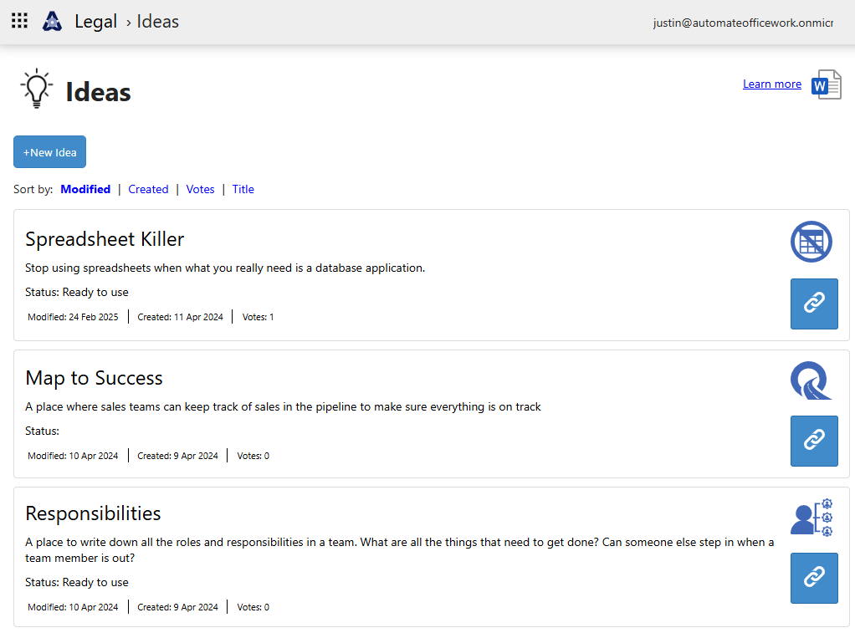The width and height of the screenshot is (855, 633).
Task: Open the Map to Success idea title
Action: pos(94,378)
